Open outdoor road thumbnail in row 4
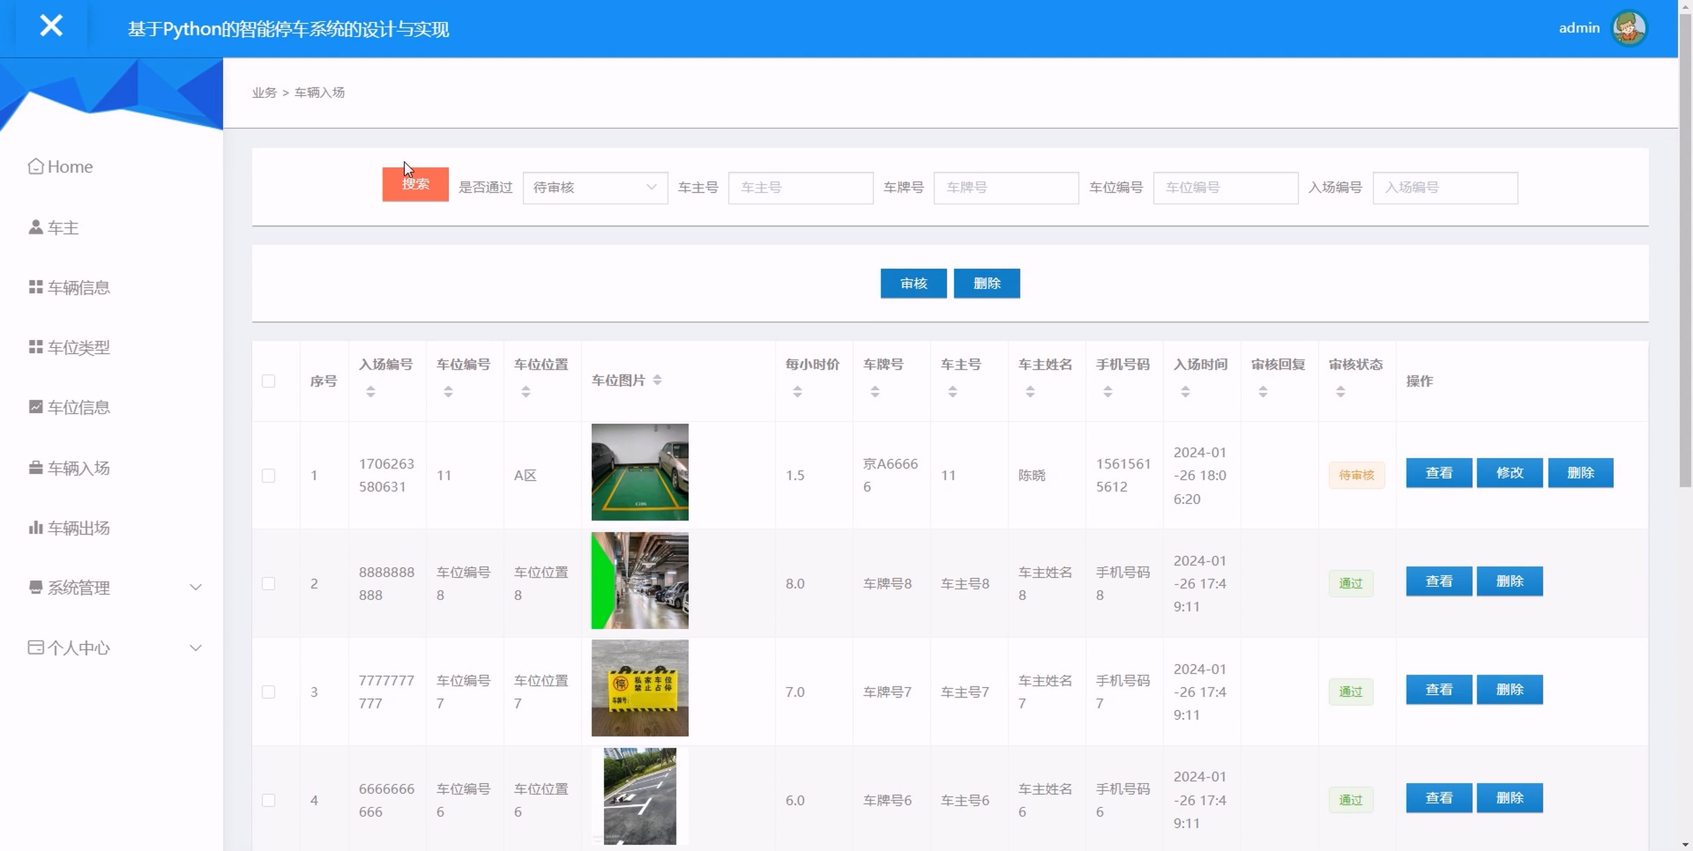The image size is (1693, 851). 639,796
